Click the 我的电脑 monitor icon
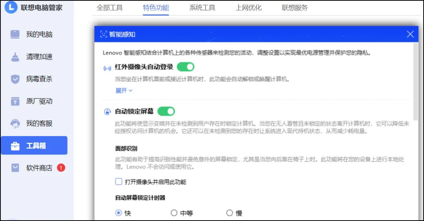 point(15,34)
